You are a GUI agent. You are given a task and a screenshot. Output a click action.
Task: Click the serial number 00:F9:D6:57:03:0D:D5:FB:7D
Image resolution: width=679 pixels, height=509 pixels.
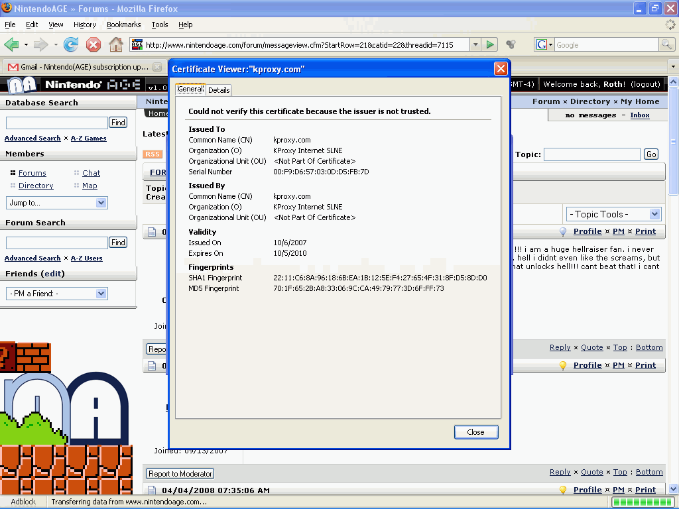click(321, 172)
